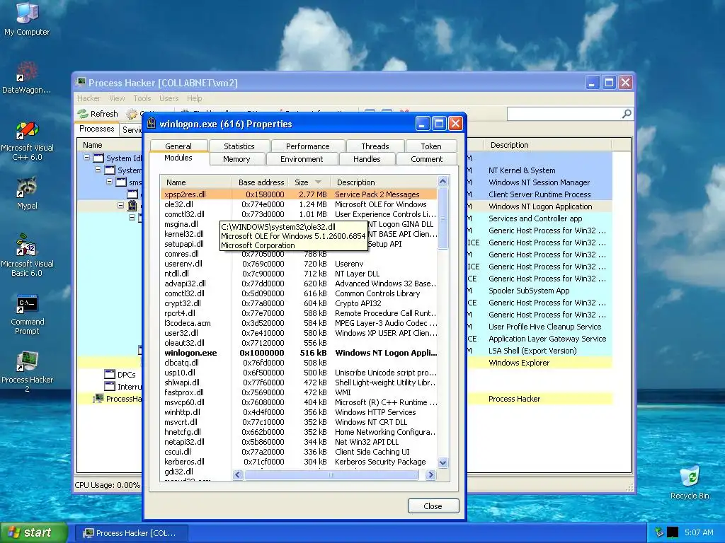The image size is (725, 543).
Task: Collapse the System process tree node
Action: pyautogui.click(x=98, y=170)
